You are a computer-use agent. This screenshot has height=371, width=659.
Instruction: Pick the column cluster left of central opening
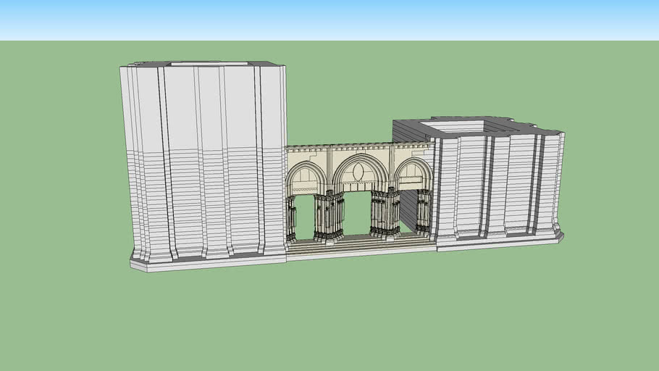point(329,216)
